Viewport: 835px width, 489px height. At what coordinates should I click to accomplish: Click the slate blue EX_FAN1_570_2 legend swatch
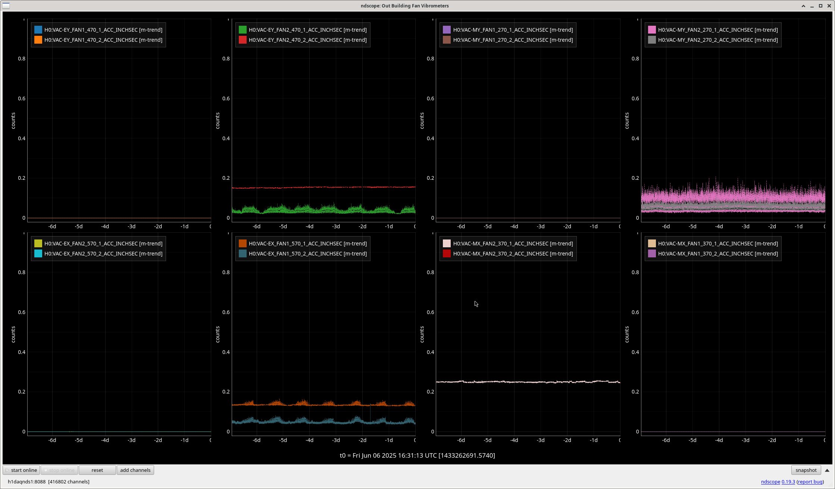[243, 254]
